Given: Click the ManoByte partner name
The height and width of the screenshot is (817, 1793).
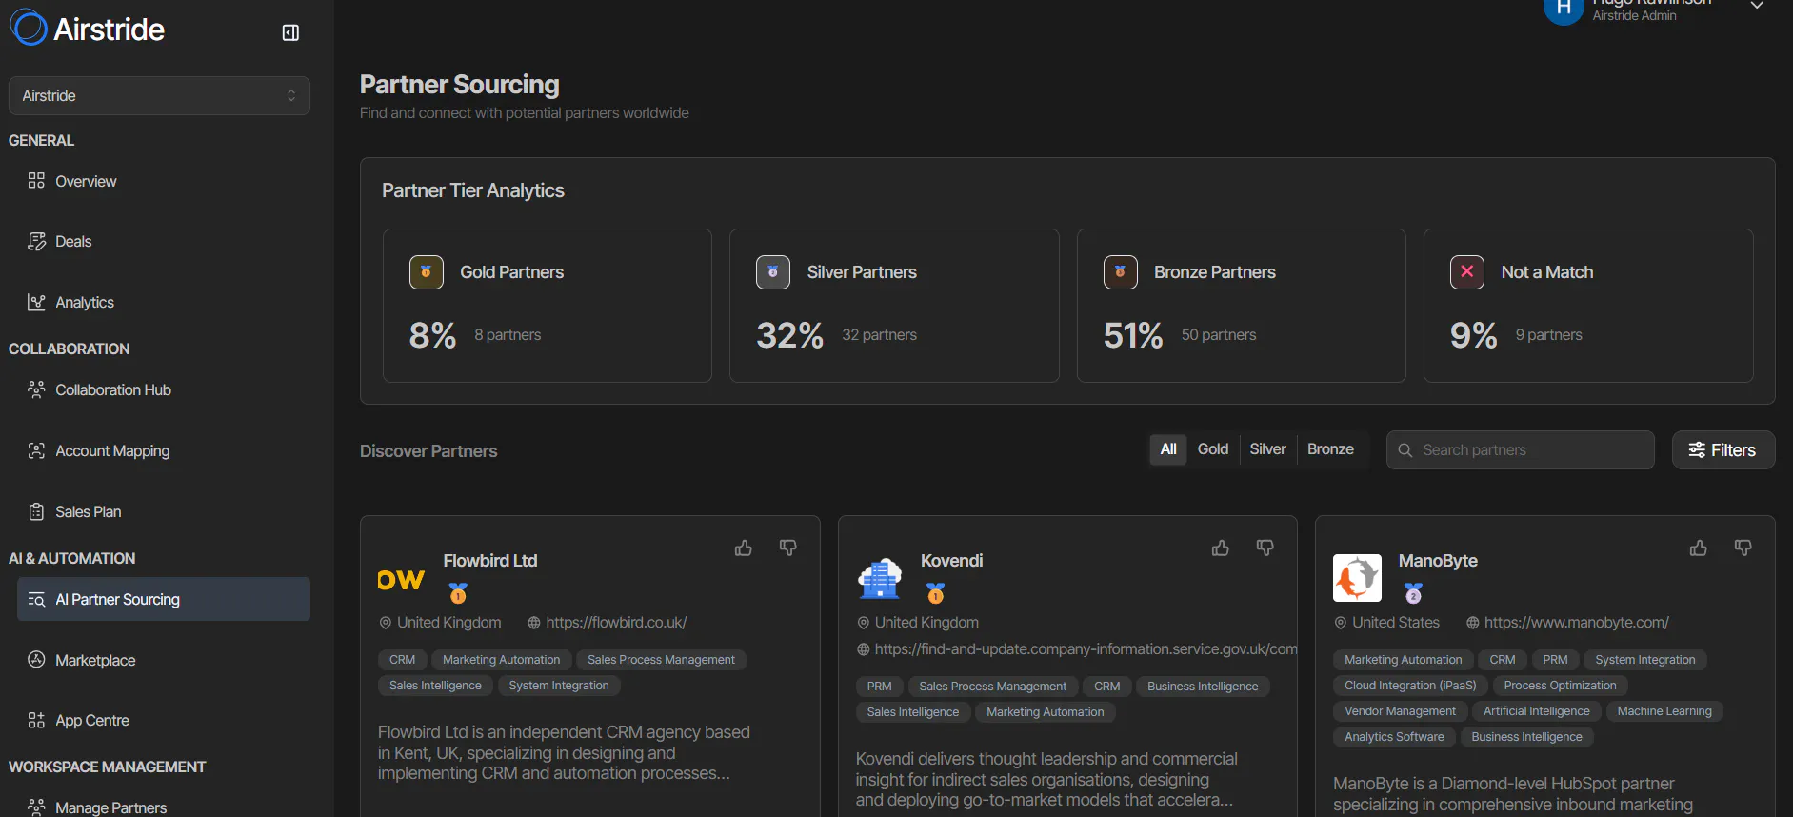Looking at the screenshot, I should tap(1438, 561).
